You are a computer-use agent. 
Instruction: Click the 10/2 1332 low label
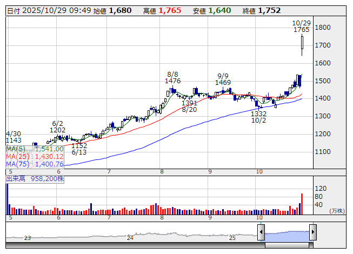(258, 117)
